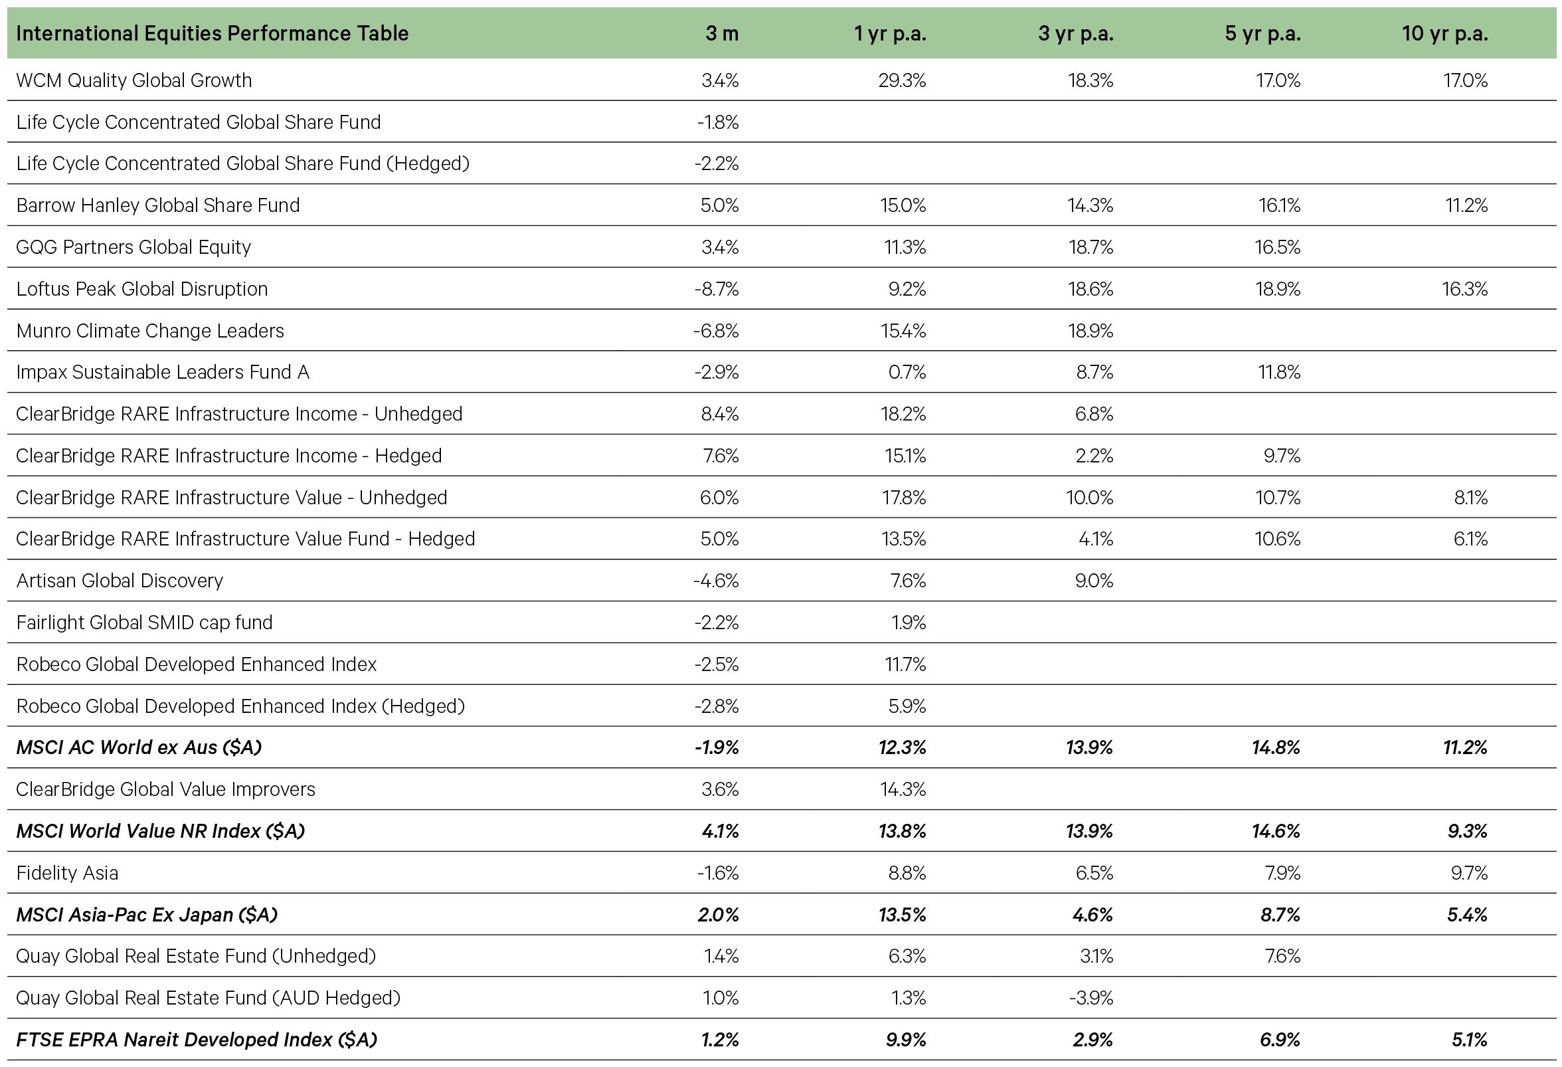Select the Fidelity Asia row label

[x=66, y=873]
